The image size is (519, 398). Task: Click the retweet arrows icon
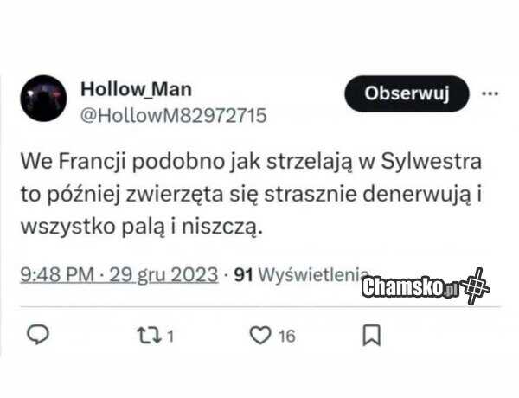[x=150, y=336]
